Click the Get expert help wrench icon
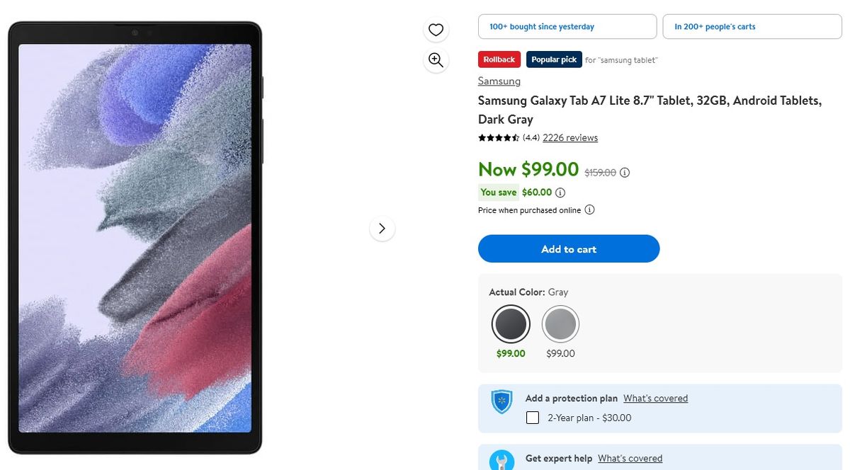The image size is (850, 470). click(x=502, y=460)
